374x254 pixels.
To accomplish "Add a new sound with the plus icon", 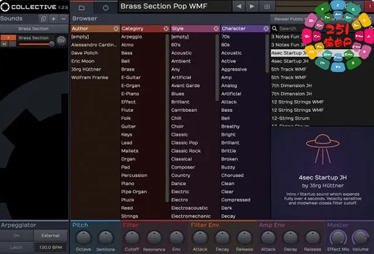I will point(53,19).
